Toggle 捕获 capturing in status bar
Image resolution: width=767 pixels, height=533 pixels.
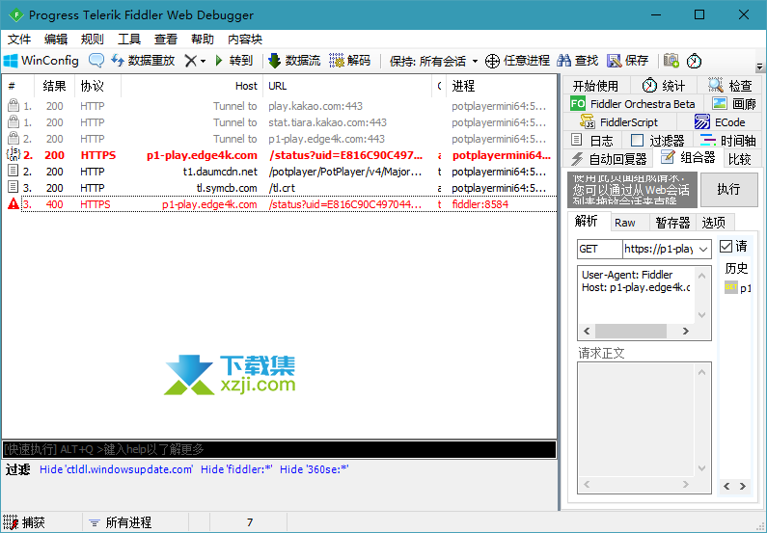(x=24, y=522)
